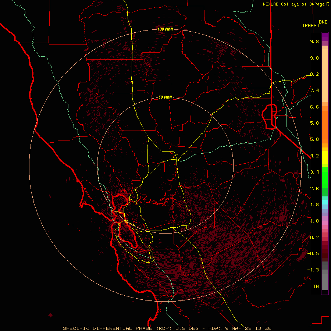Click the 6.6 legend value
This screenshot has height=331, width=331.
tap(314, 107)
